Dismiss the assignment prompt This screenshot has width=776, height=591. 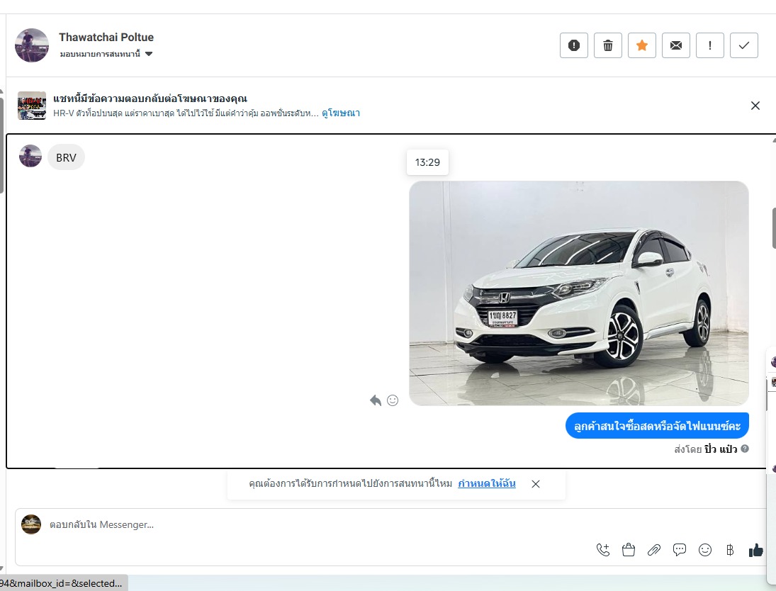tap(536, 484)
